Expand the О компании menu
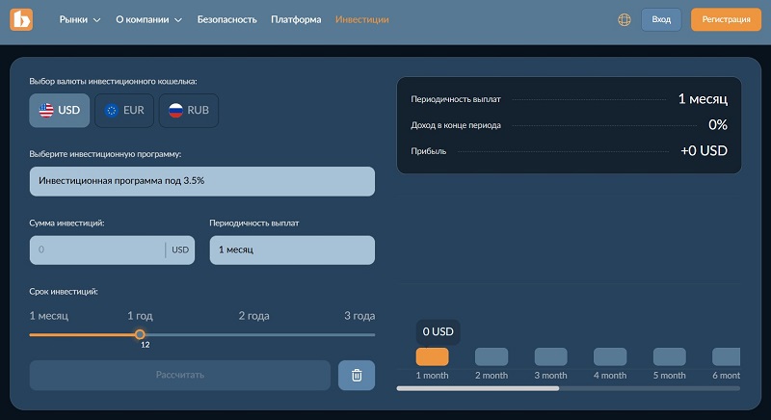The width and height of the screenshot is (771, 420). [x=148, y=19]
